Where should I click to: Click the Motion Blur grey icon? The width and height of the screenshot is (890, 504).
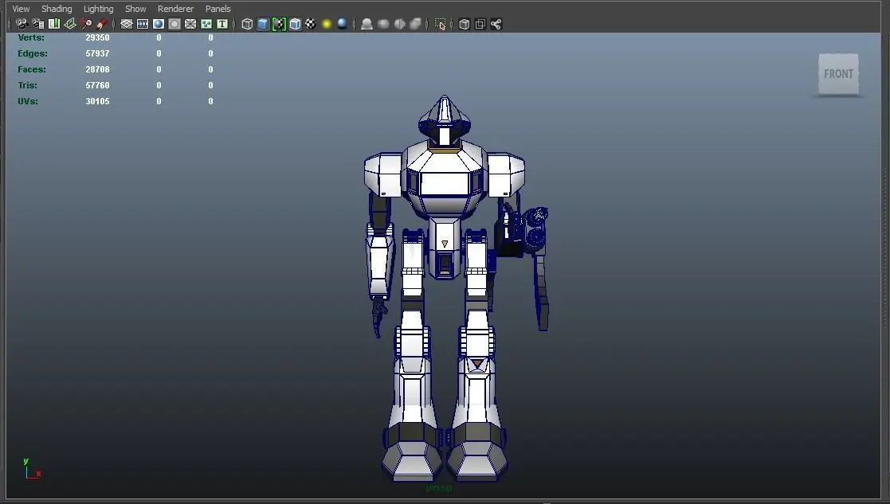(383, 24)
